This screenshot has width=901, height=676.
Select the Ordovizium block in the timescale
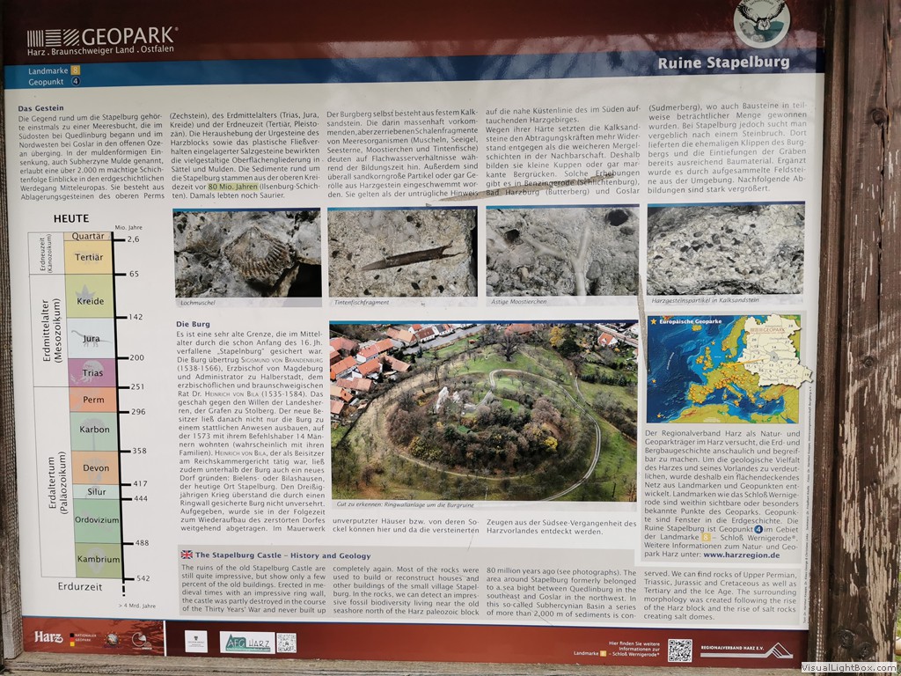(97, 521)
